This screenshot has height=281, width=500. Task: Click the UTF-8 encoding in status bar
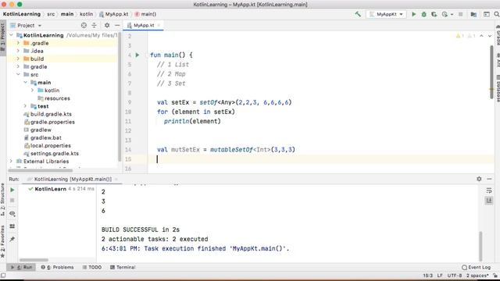click(x=455, y=276)
